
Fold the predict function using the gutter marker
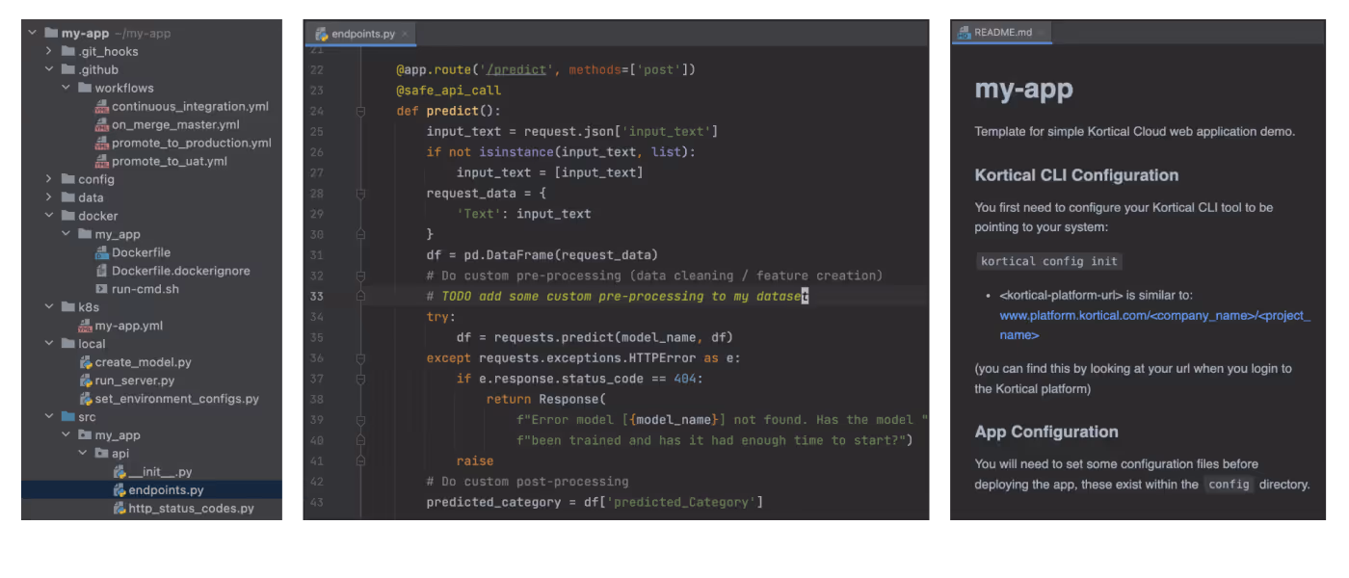[x=360, y=110]
